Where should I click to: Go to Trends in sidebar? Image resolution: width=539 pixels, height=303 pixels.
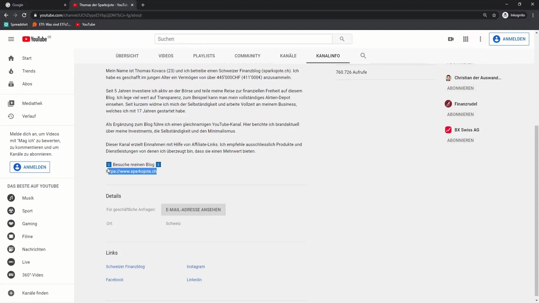29,71
